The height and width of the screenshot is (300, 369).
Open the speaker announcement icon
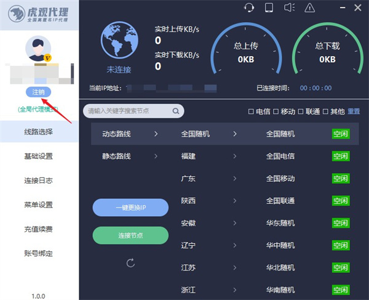click(290, 7)
